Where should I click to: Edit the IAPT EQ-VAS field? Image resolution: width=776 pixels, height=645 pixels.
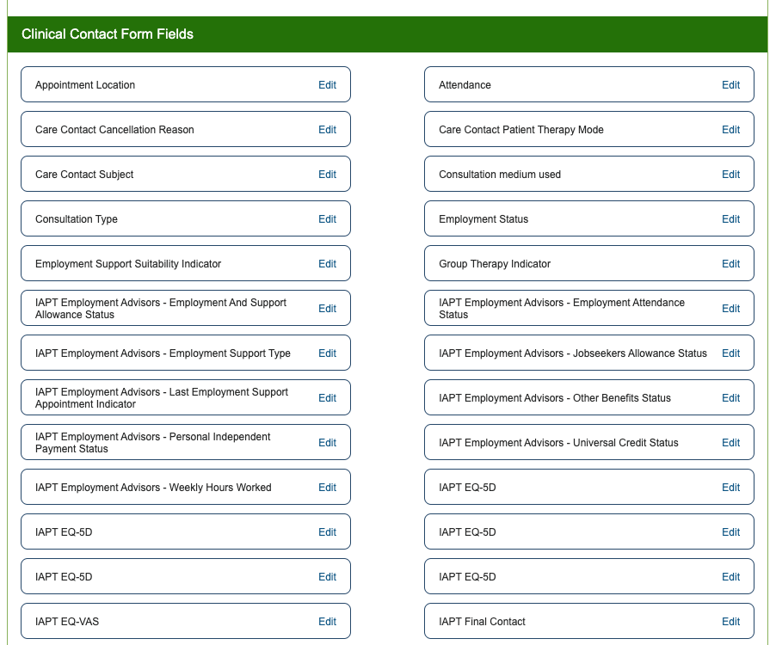point(327,622)
